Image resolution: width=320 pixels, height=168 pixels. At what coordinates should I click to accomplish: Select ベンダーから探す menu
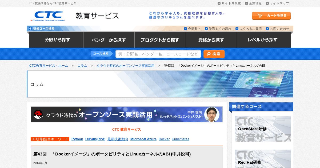[x=109, y=40]
